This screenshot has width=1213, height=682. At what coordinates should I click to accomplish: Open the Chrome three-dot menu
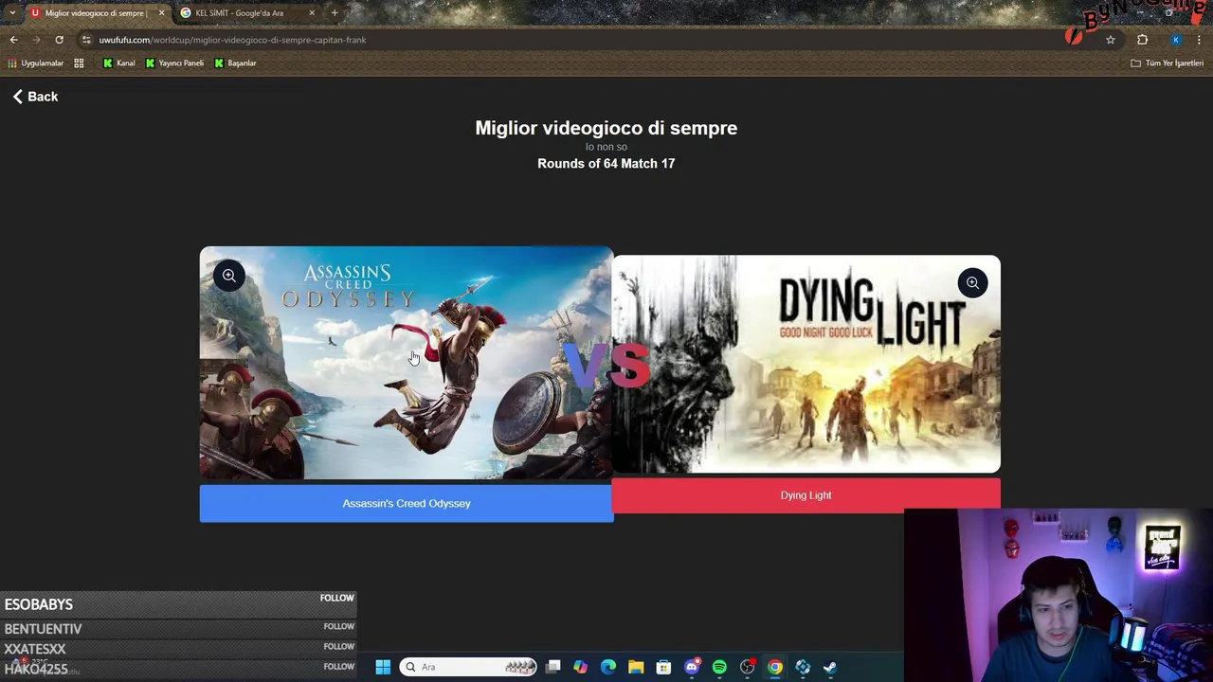point(1200,40)
